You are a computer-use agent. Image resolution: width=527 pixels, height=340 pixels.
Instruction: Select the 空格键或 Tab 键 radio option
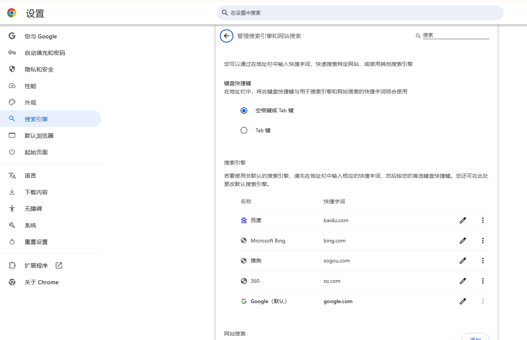pyautogui.click(x=244, y=110)
